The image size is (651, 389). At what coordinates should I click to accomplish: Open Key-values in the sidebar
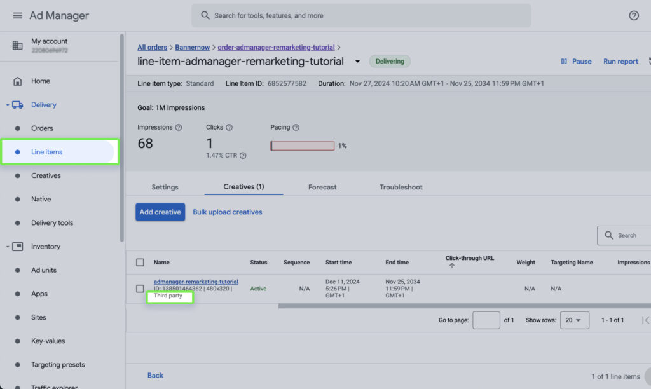(x=48, y=341)
